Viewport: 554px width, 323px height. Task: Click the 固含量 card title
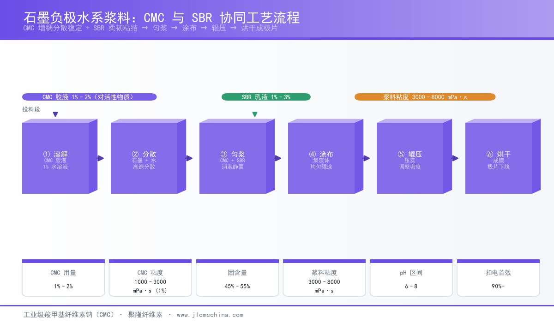pyautogui.click(x=237, y=273)
